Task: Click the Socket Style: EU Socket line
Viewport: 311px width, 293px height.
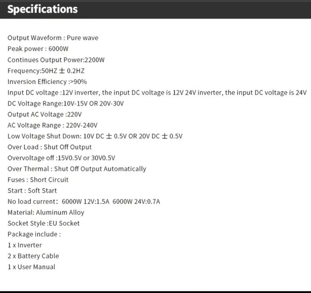Action: click(43, 223)
